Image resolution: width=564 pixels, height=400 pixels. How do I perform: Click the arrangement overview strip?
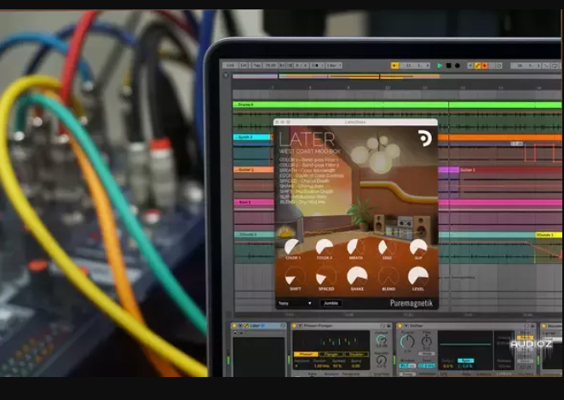click(395, 77)
